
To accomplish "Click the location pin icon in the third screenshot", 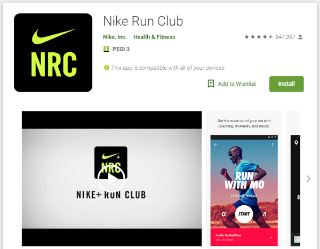I will [296, 143].
